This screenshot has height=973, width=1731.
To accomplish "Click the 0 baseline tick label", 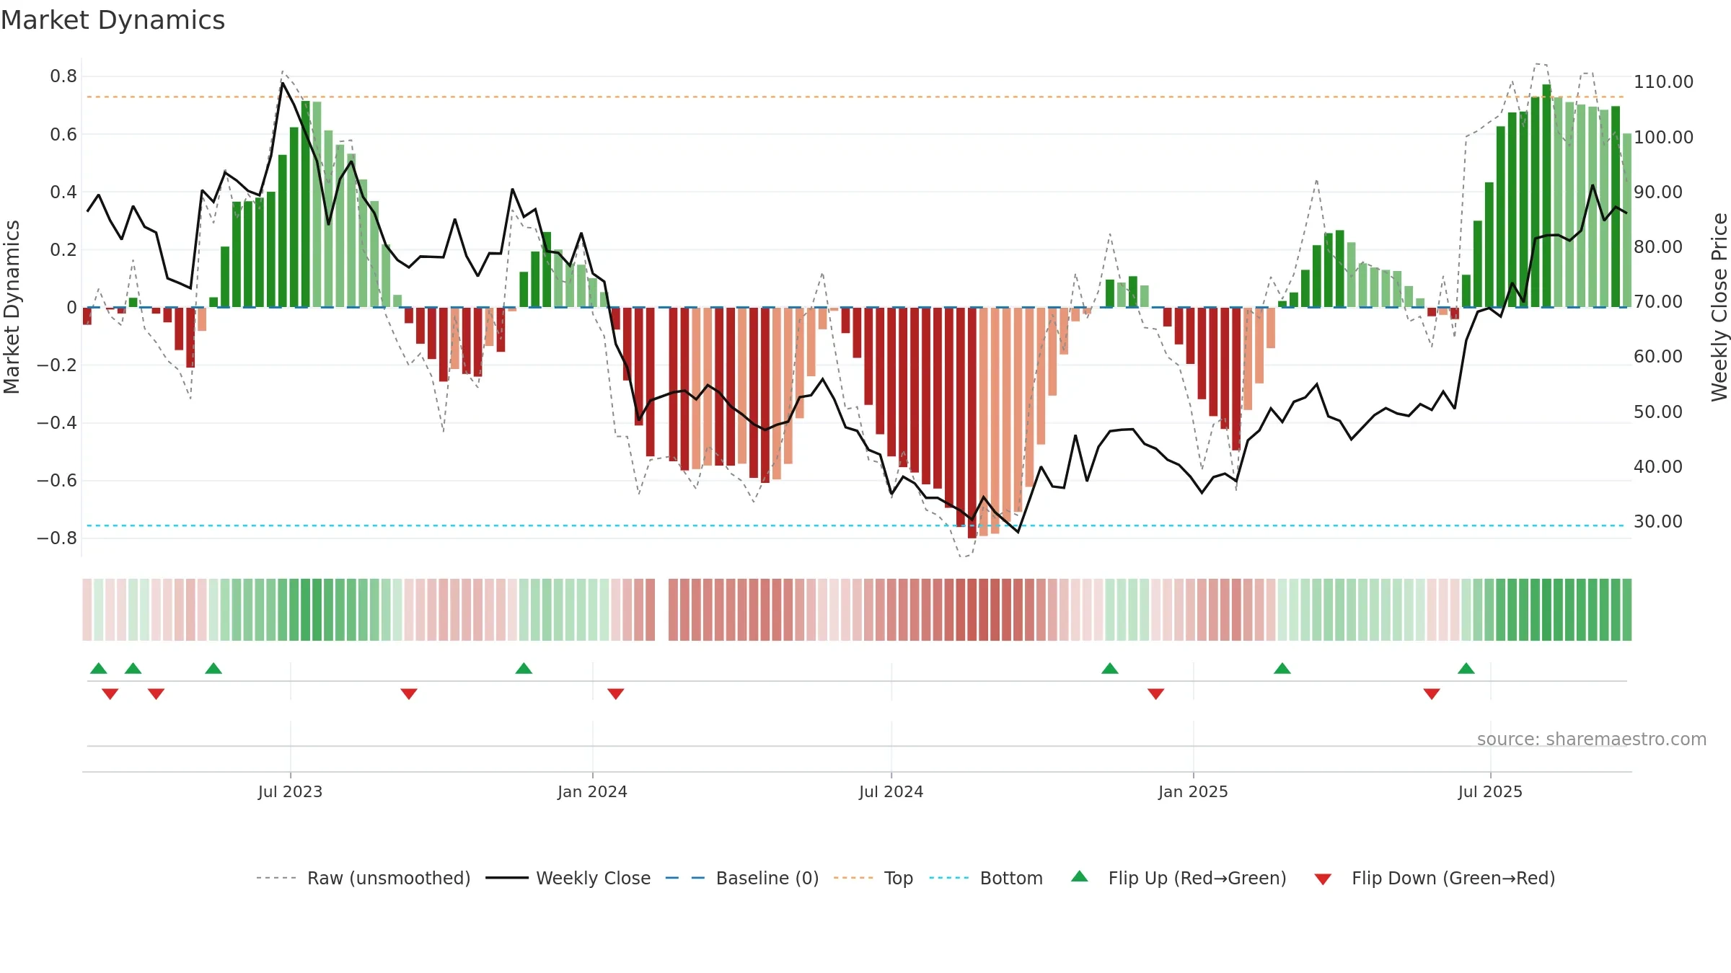I will [x=71, y=308].
